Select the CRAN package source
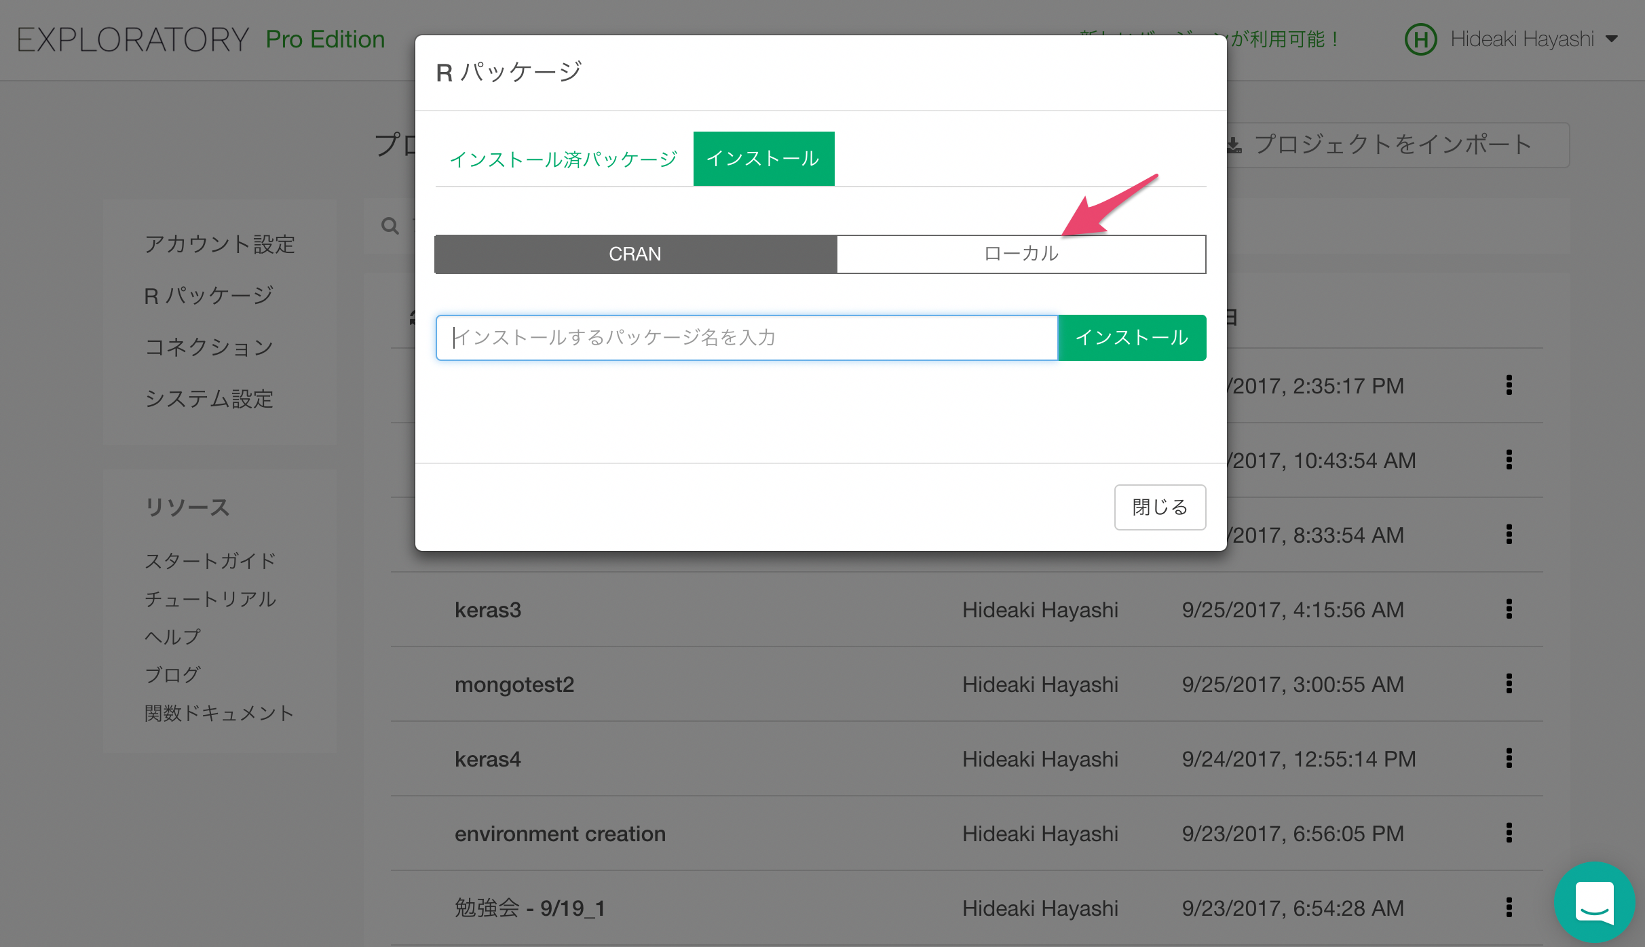The height and width of the screenshot is (947, 1645). pyautogui.click(x=635, y=254)
